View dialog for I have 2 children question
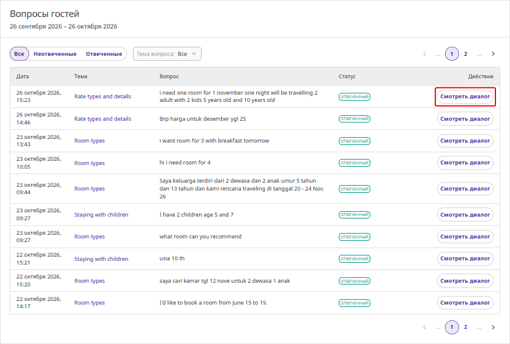The height and width of the screenshot is (344, 510). click(465, 215)
